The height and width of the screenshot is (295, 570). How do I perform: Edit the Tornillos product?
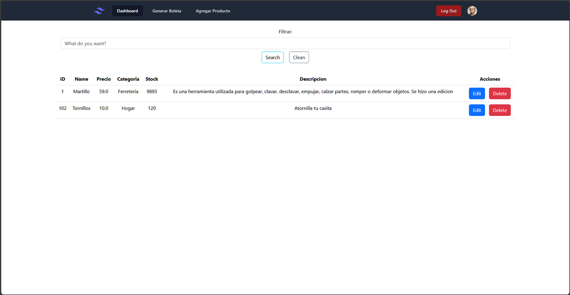pyautogui.click(x=476, y=110)
